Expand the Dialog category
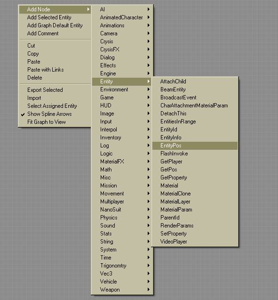278x300 pixels. click(x=122, y=57)
